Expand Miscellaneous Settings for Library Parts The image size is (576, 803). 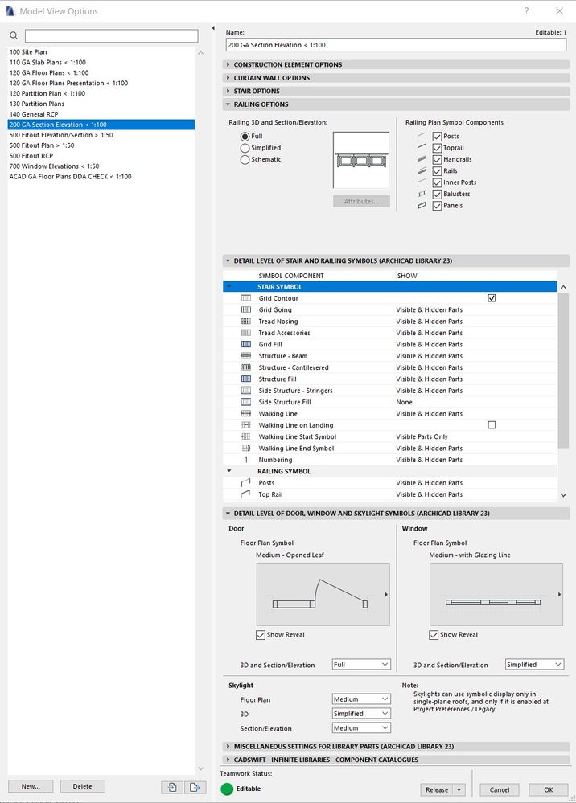pos(396,747)
